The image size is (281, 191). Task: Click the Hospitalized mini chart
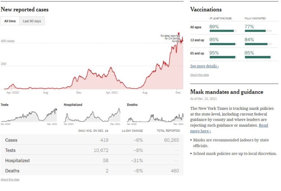tap(92, 115)
